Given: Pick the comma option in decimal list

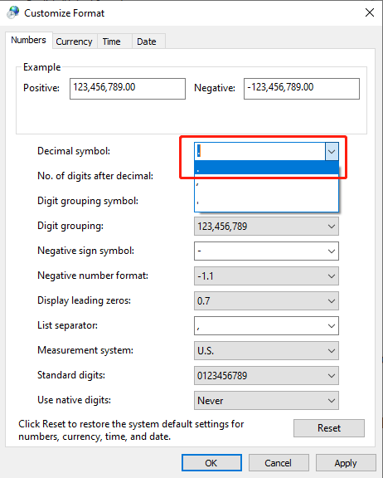Looking at the screenshot, I should pyautogui.click(x=266, y=184).
